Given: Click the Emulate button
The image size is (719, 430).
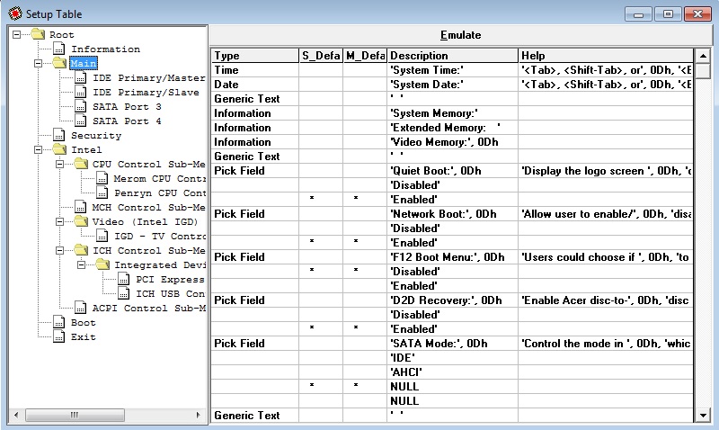Looking at the screenshot, I should click(x=461, y=35).
